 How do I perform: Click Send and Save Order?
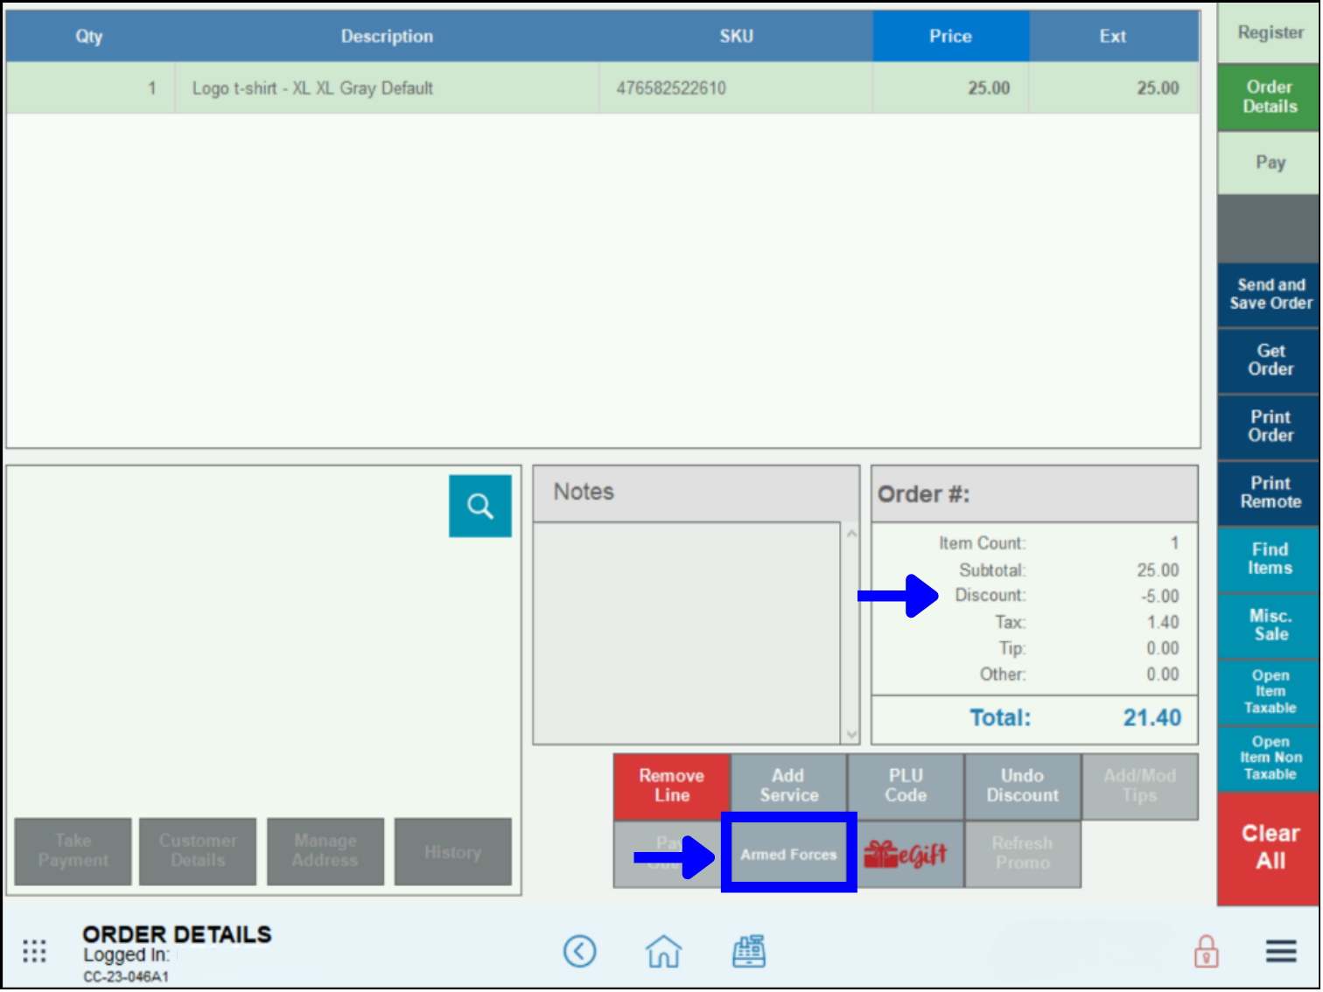(x=1268, y=294)
